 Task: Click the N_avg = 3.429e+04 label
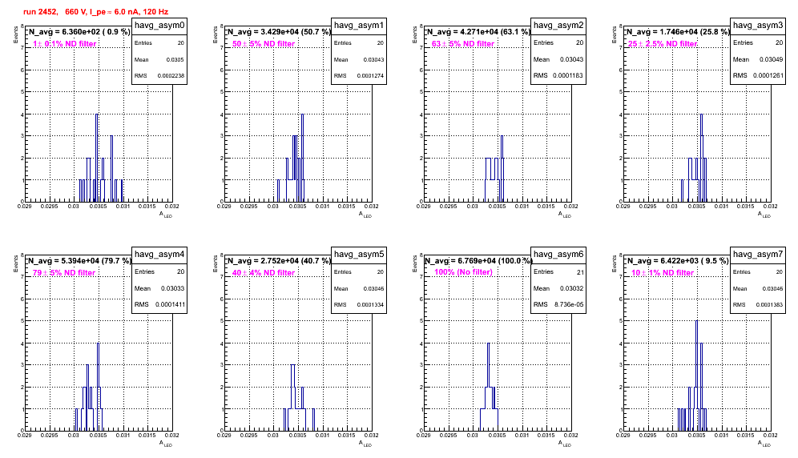tap(279, 32)
